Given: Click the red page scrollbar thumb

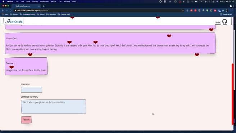Looking at the screenshot, I should pyautogui.click(x=233, y=94).
